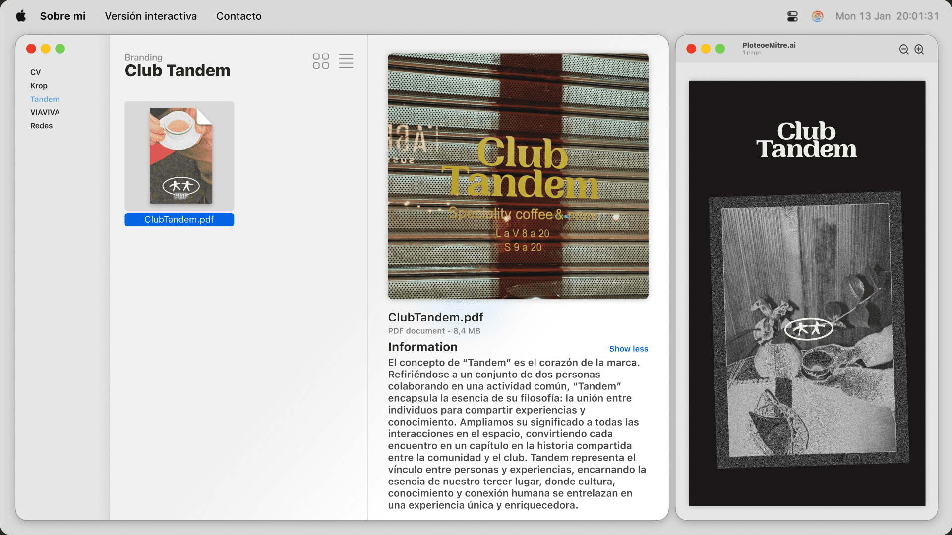The image size is (952, 535).
Task: Collapse info with Show less
Action: [x=628, y=349]
